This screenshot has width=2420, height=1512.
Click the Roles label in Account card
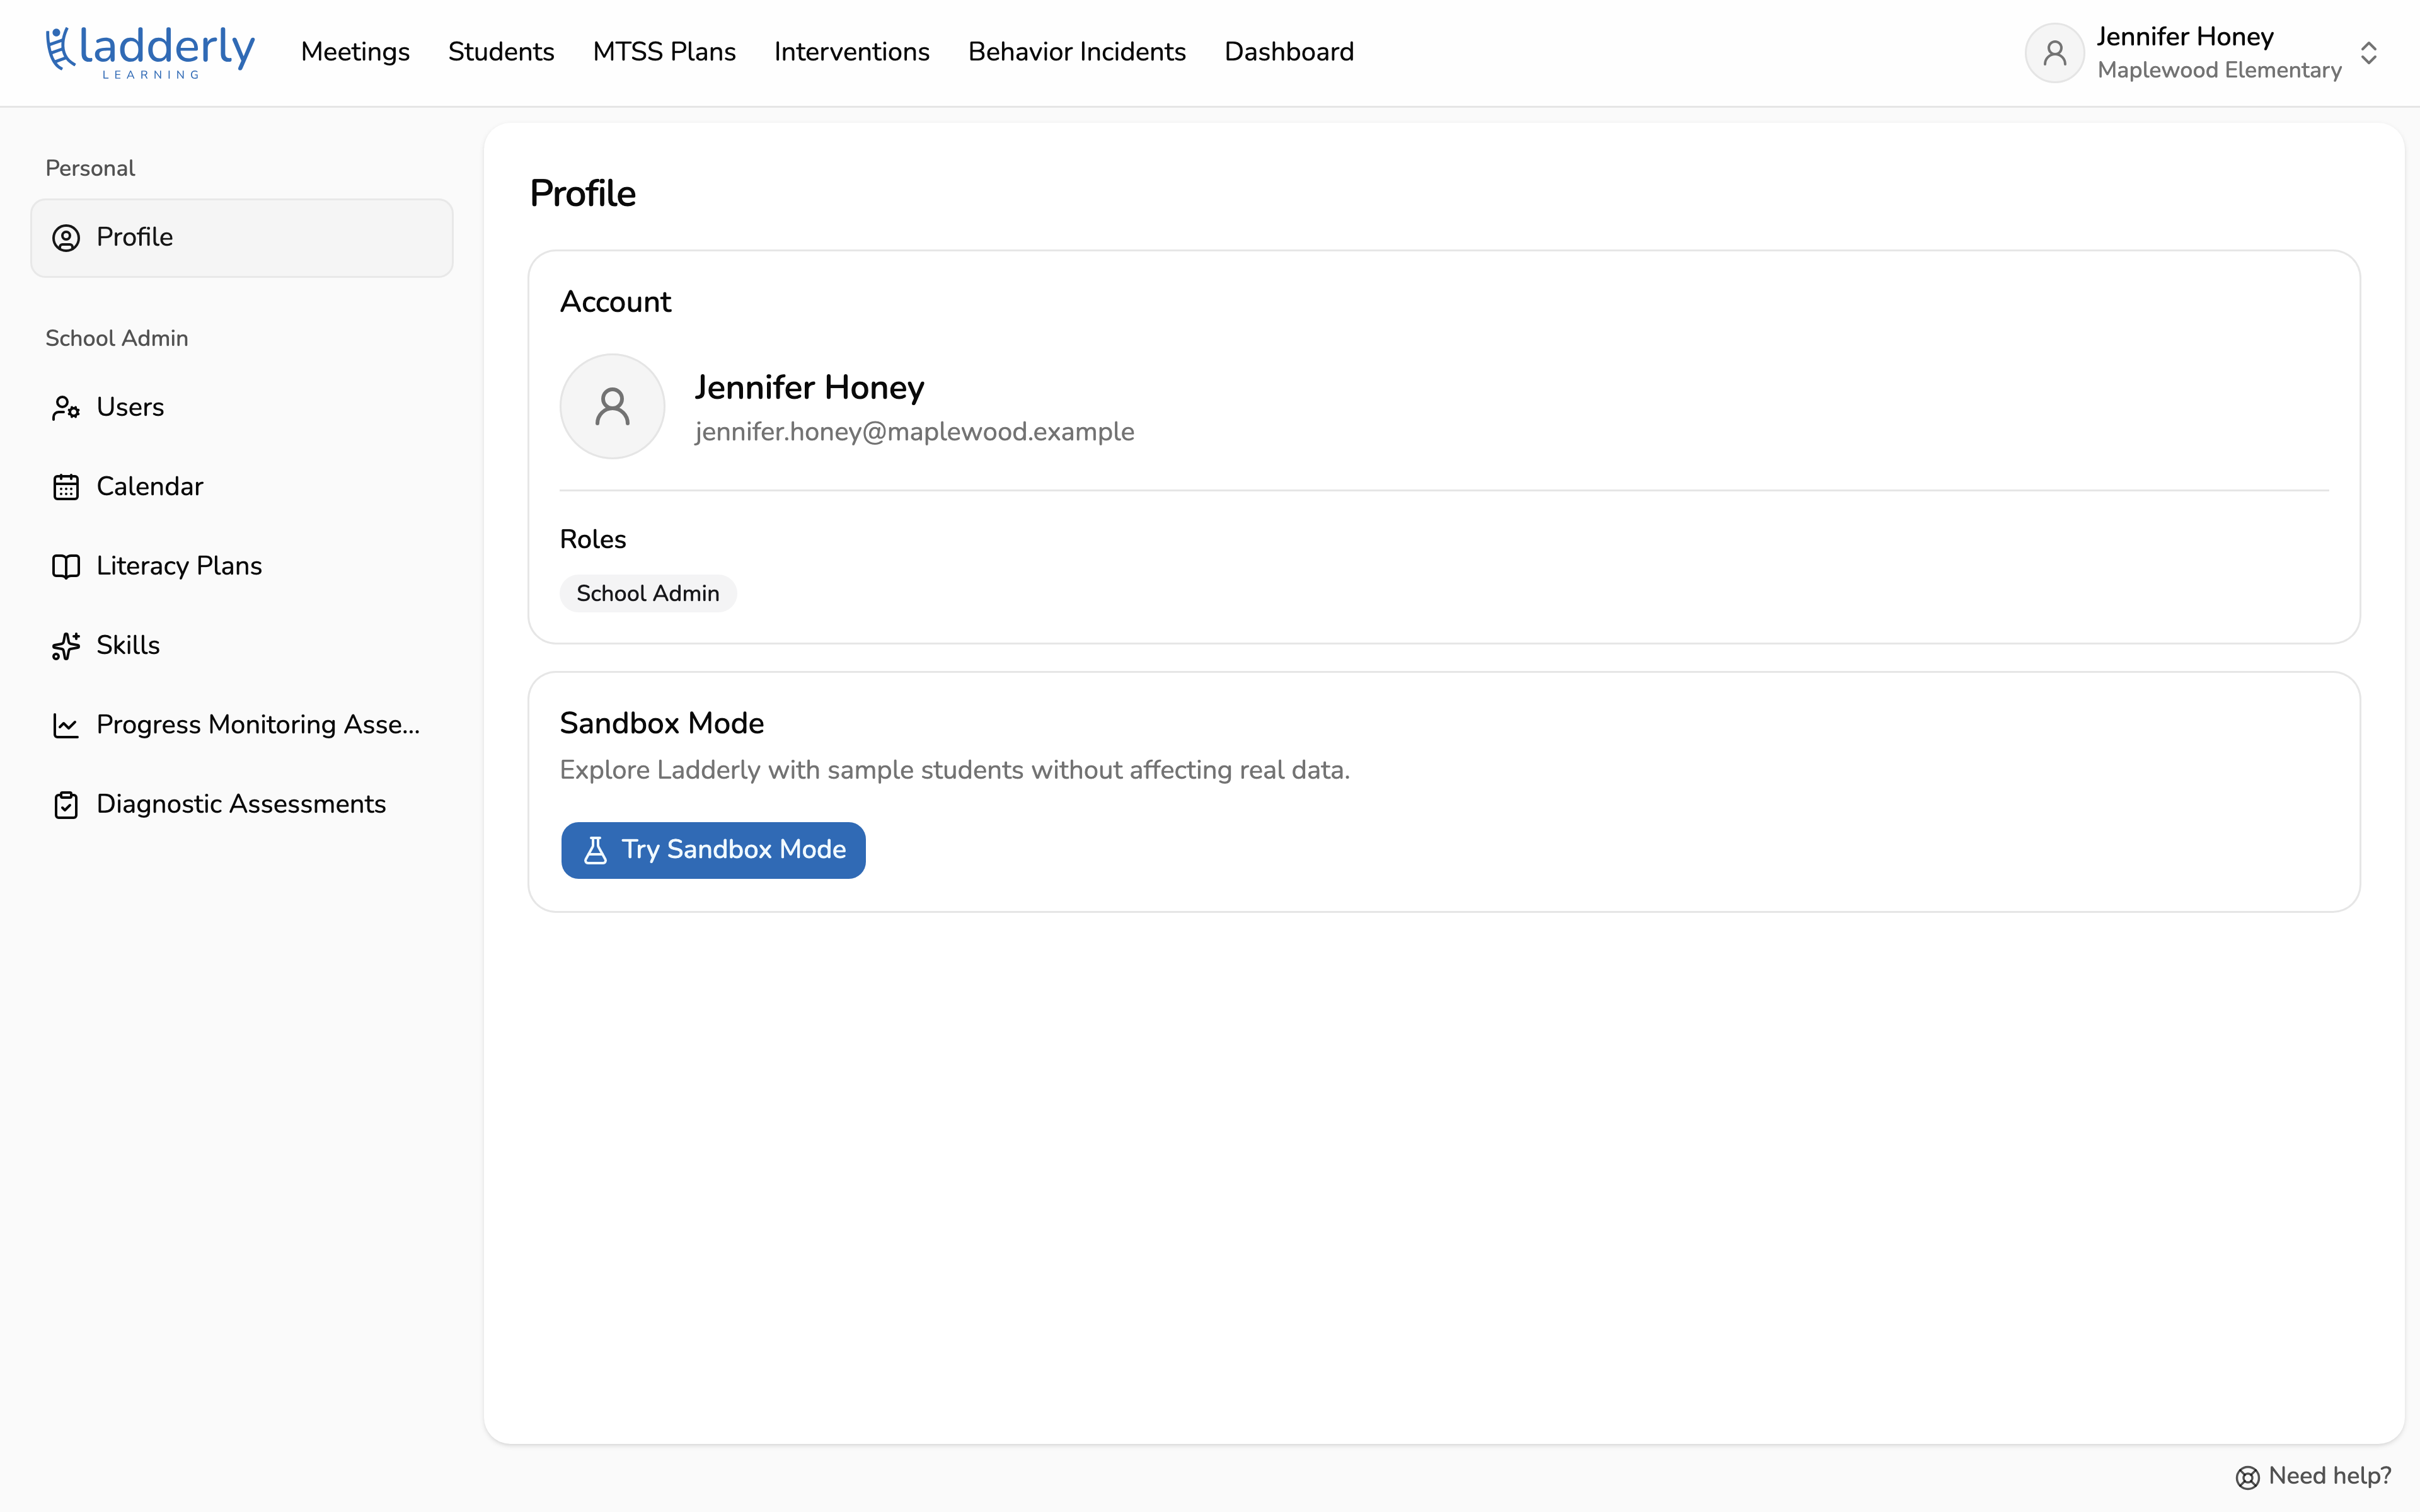593,539
